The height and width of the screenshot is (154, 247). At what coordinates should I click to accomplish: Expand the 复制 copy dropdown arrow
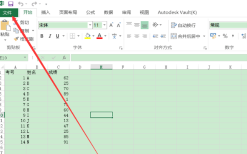coord(33,30)
